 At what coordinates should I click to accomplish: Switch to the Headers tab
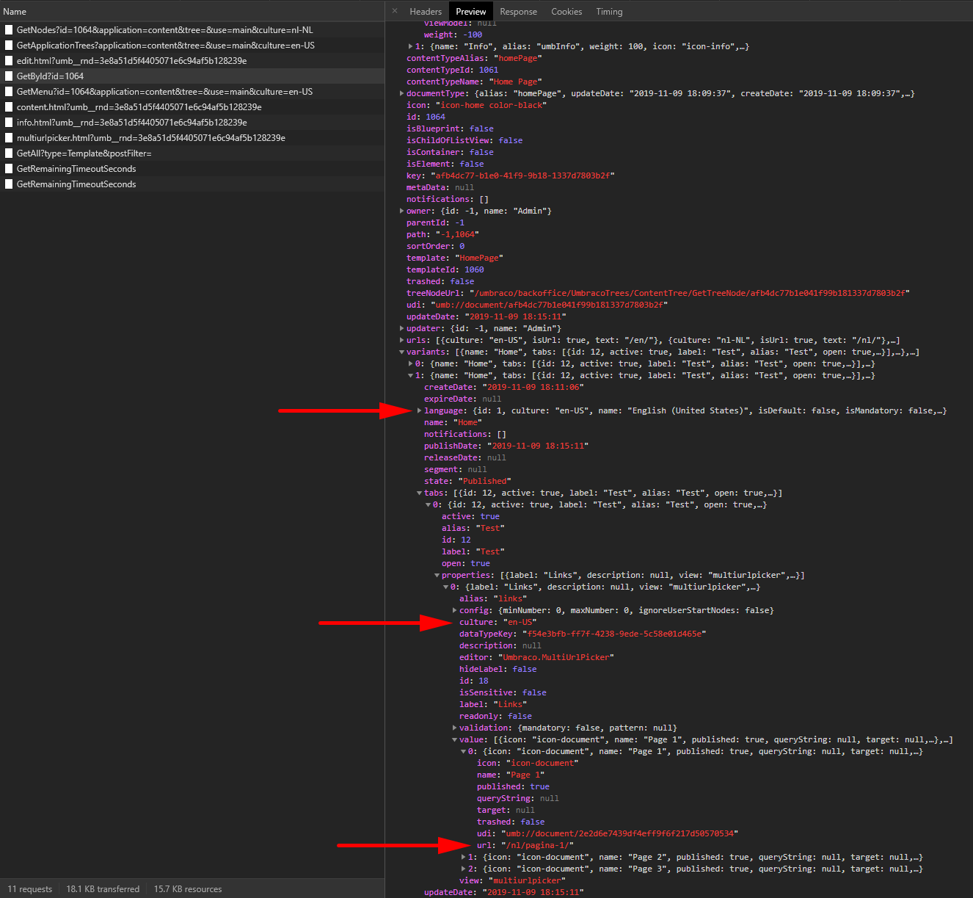(x=426, y=11)
